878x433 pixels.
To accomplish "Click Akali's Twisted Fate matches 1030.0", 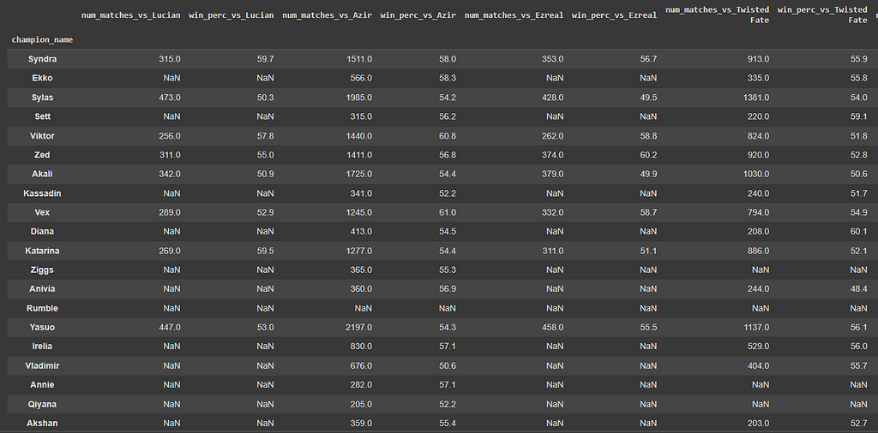I will point(755,175).
